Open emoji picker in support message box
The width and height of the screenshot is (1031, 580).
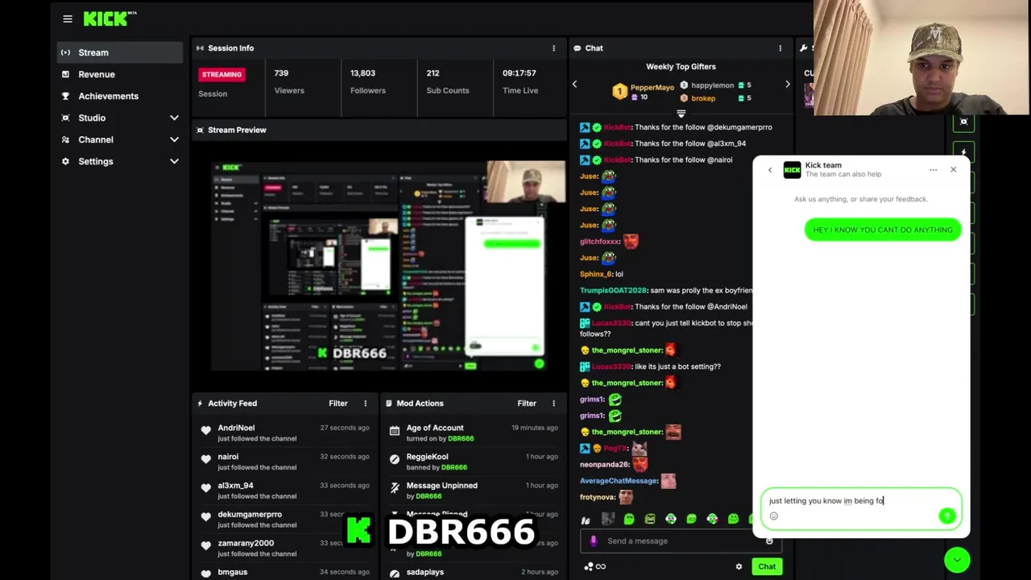click(x=774, y=516)
